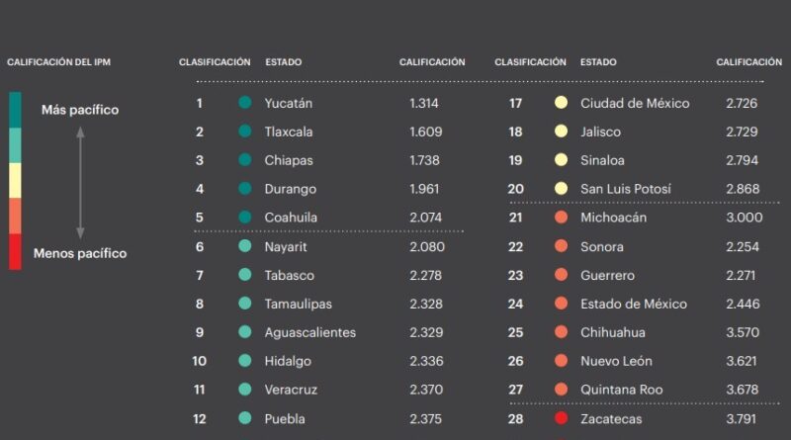The height and width of the screenshot is (440, 791).
Task: Click the yellow dot next to Jalisco
Action: (x=561, y=132)
